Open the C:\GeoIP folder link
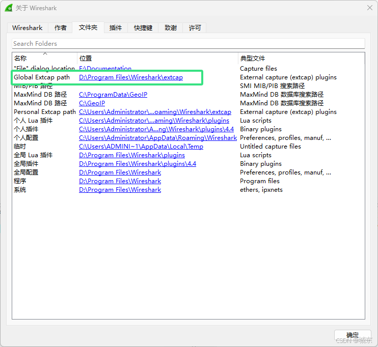The width and height of the screenshot is (378, 347). pos(92,103)
